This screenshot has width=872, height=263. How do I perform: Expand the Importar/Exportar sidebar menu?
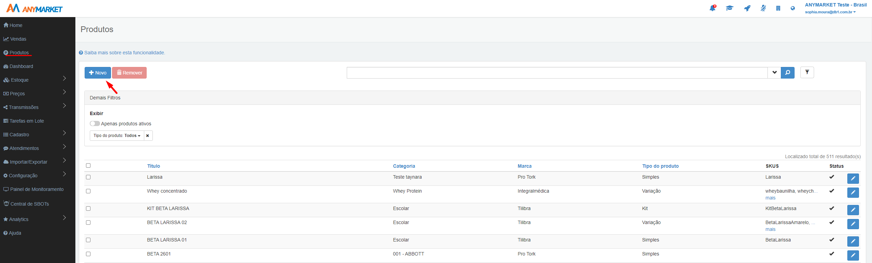pyautogui.click(x=64, y=161)
